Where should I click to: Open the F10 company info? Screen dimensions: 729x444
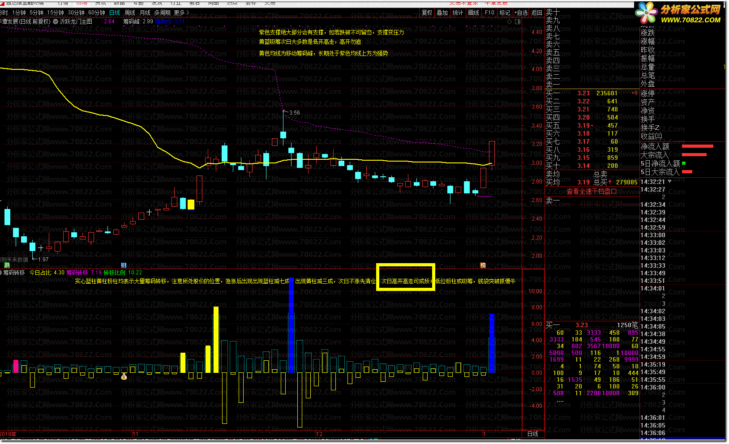tap(489, 13)
